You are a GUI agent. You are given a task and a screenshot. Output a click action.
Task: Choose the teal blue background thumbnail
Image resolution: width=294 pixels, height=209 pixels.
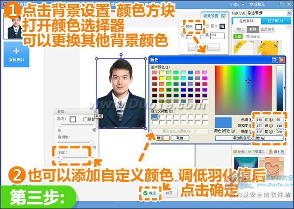pos(246,165)
